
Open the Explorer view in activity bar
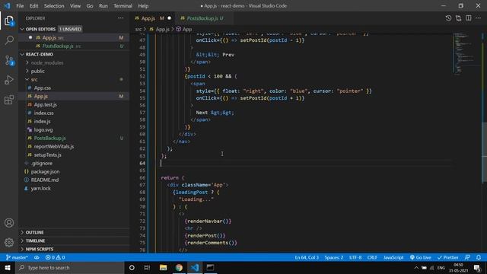(x=9, y=21)
